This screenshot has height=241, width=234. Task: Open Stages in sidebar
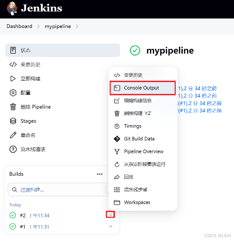coord(28,121)
